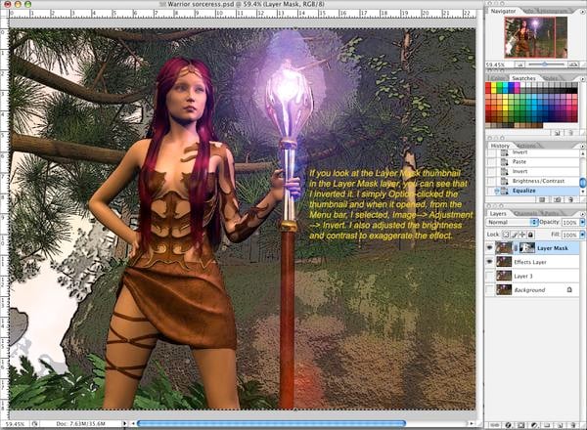The width and height of the screenshot is (587, 430).
Task: Hide the Effects Layer eye icon
Action: pos(490,262)
